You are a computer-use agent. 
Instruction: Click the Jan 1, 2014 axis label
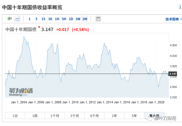pyautogui.click(x=105, y=102)
